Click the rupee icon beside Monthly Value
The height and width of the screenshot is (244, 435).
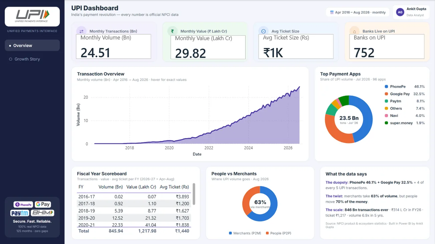[x=172, y=31]
